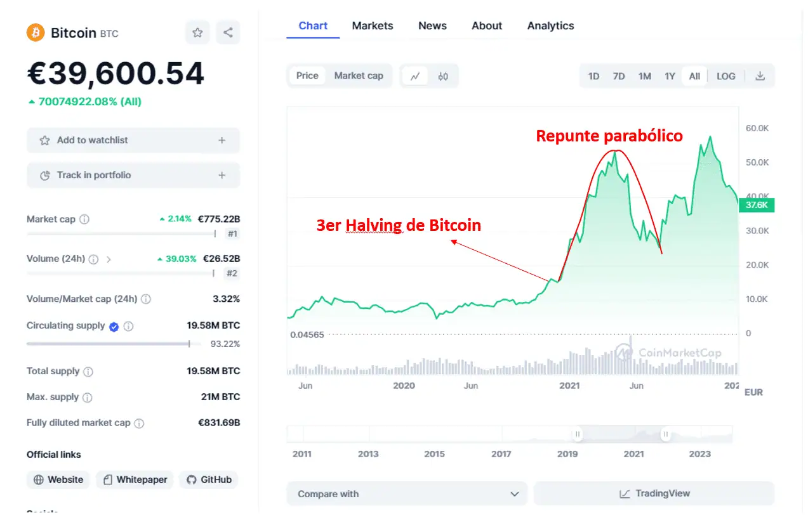
Task: Set chart range to 1Y
Action: coord(670,76)
